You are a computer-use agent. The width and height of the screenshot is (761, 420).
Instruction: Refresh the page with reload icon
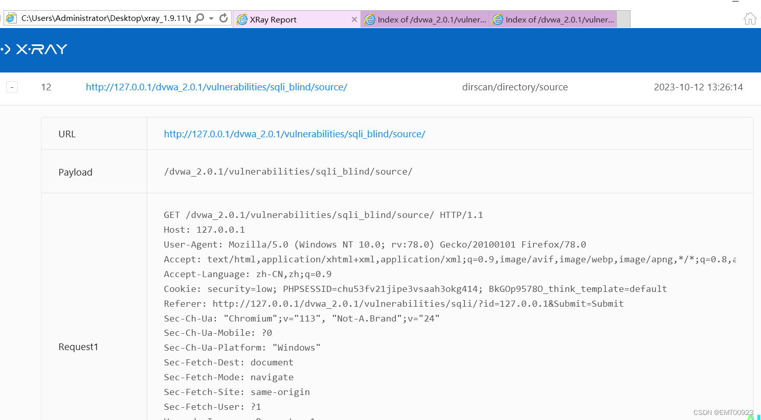pos(223,18)
